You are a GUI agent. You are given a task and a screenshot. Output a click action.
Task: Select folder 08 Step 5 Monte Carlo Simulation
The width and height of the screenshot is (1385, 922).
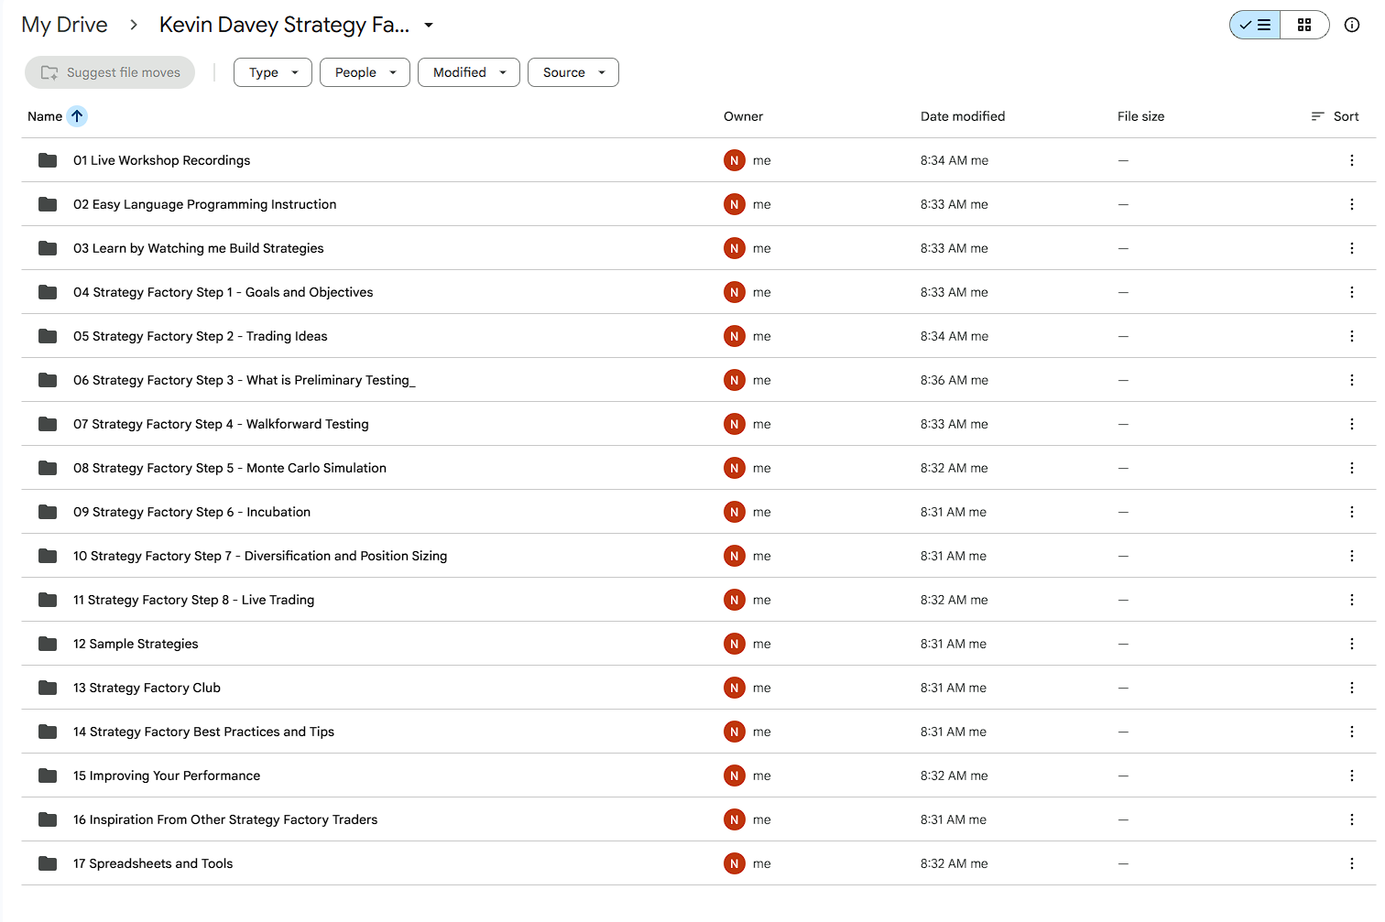pyautogui.click(x=699, y=468)
